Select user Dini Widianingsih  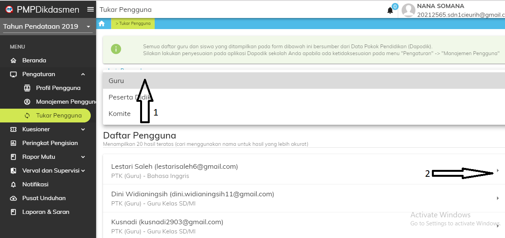pos(304,198)
